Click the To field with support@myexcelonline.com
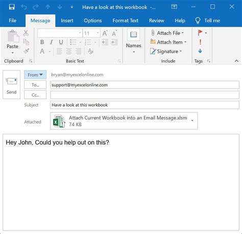The width and height of the screenshot is (242, 234). [144, 85]
